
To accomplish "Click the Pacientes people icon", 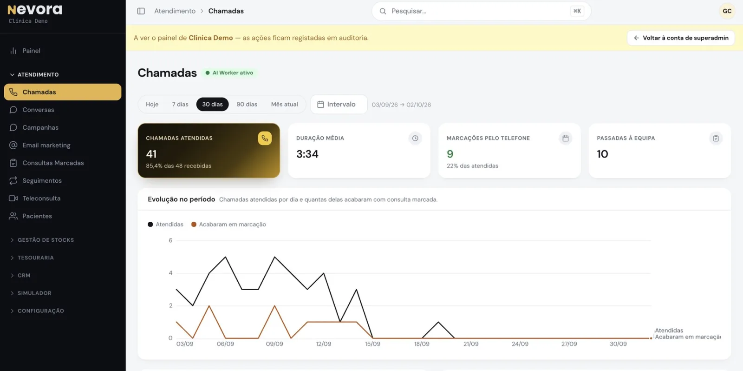I will 13,216.
